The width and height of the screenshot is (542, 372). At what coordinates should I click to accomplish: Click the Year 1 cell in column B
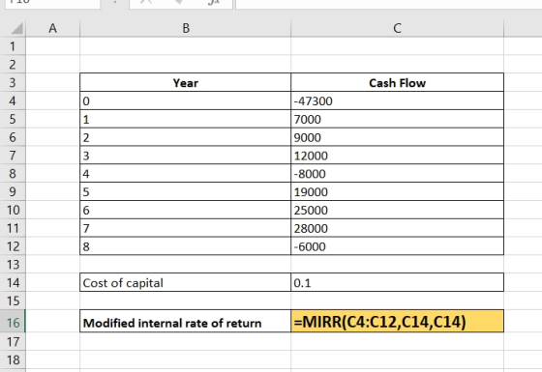coord(185,119)
